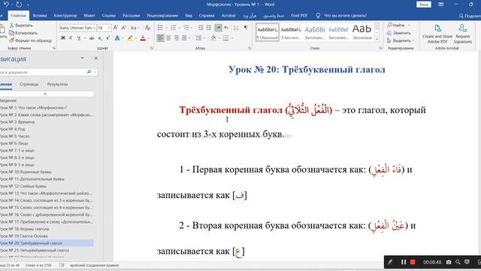Set center paragraph alignment
This screenshot has width=481, height=271.
pos(168,38)
